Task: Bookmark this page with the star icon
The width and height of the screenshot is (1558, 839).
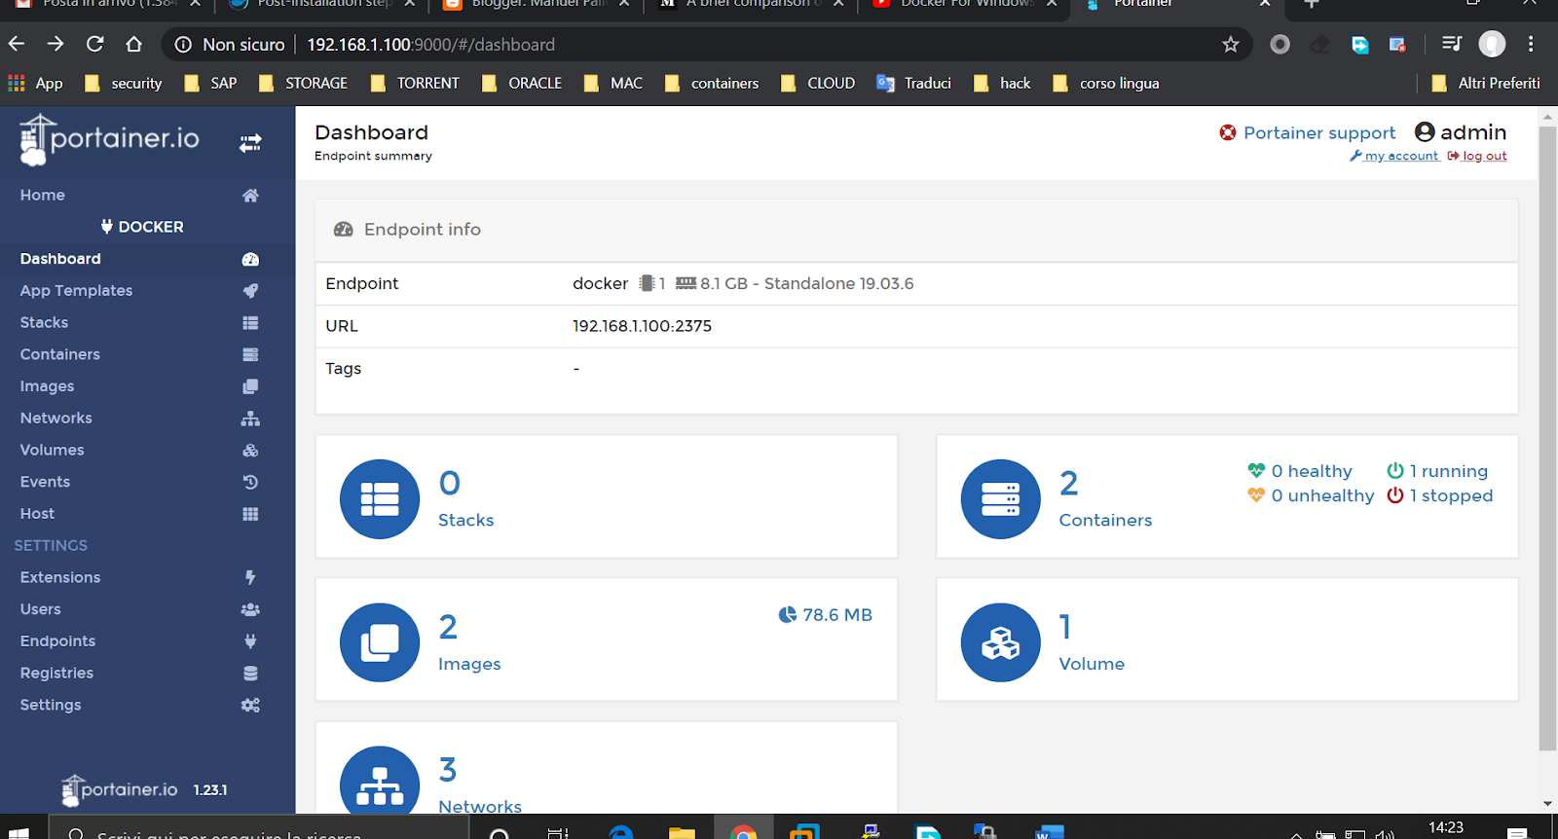Action: 1231,44
